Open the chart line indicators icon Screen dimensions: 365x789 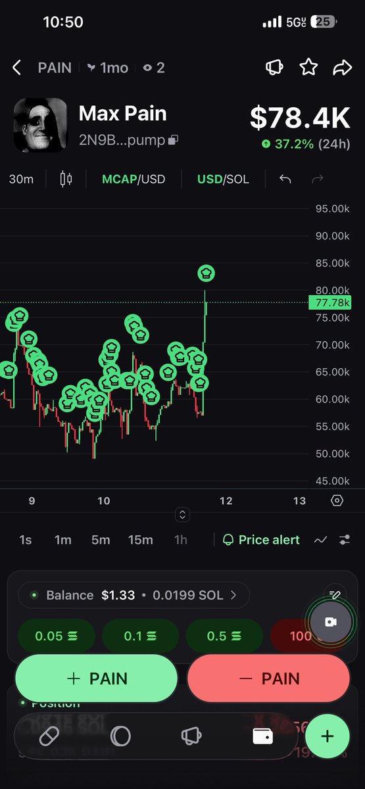click(320, 540)
